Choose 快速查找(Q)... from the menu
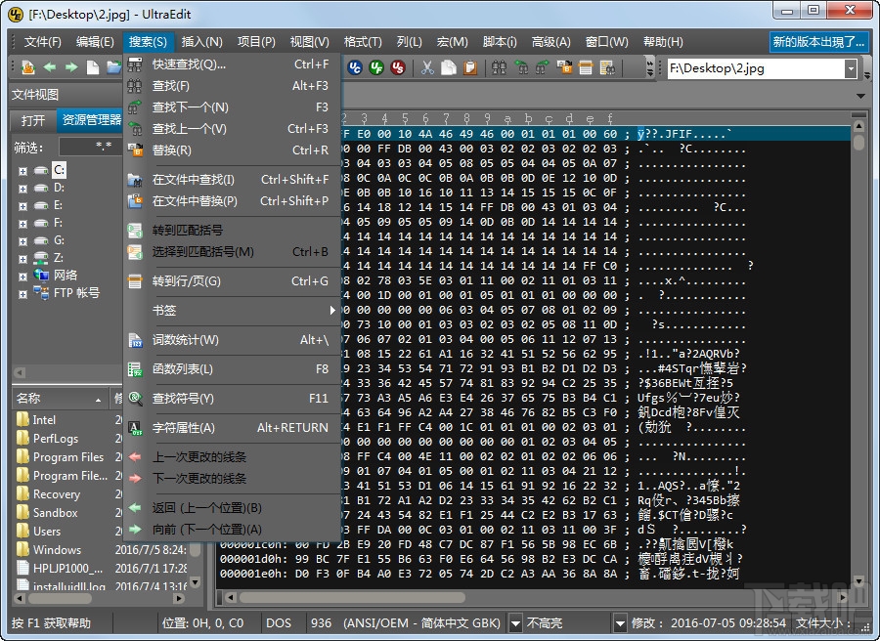Image resolution: width=880 pixels, height=641 pixels. (x=233, y=64)
